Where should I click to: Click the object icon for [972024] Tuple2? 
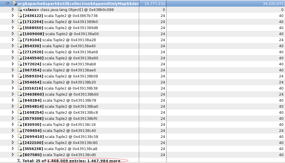point(20,64)
